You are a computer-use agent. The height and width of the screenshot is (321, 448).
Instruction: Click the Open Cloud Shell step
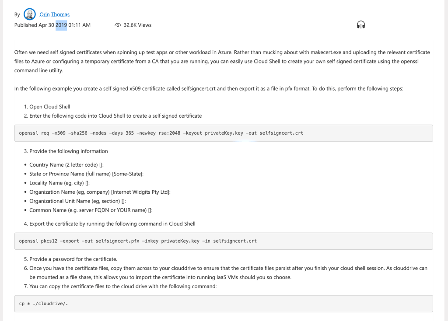tap(50, 107)
